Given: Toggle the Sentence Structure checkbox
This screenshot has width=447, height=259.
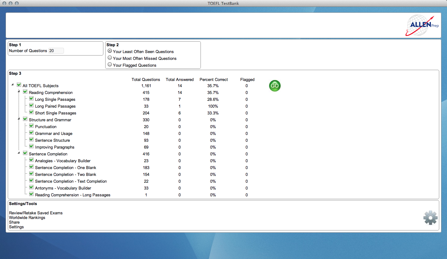Looking at the screenshot, I should (x=31, y=140).
